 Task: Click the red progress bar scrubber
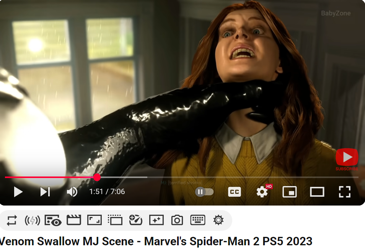click(x=97, y=177)
